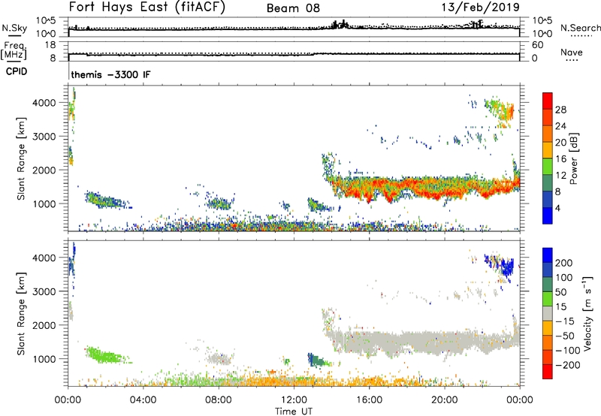The height and width of the screenshot is (416, 601).
Task: Click the 'Time UT' axis title
Action: (294, 411)
